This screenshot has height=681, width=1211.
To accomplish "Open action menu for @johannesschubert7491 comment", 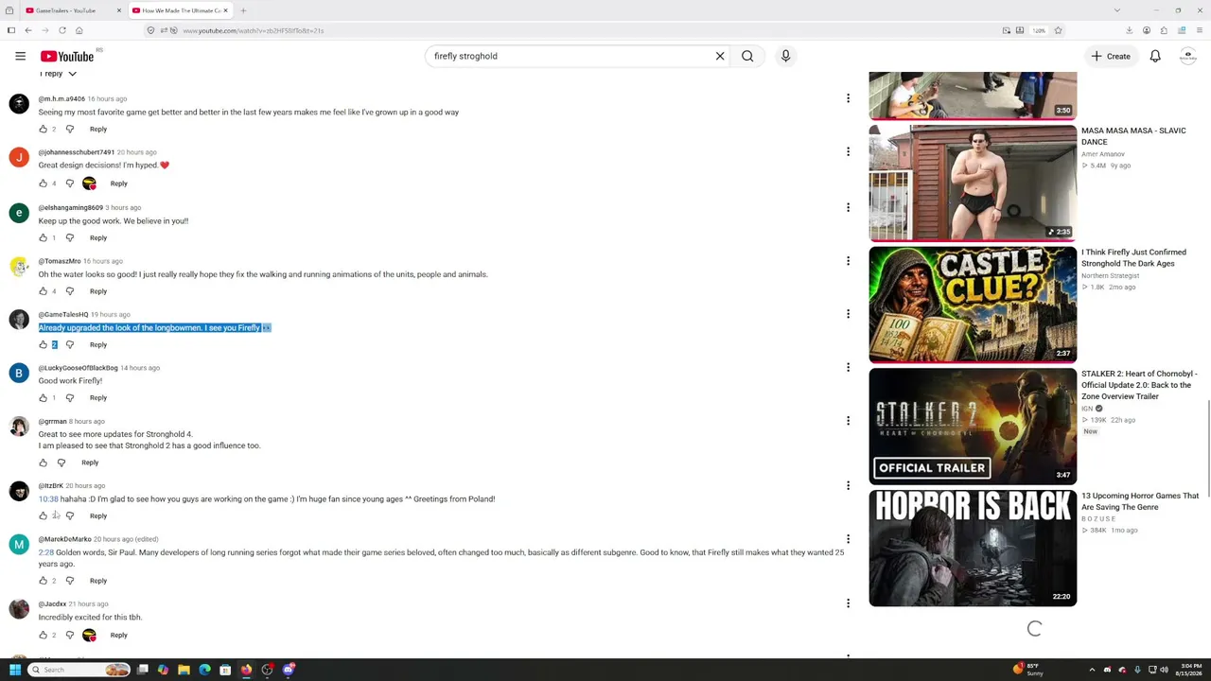I will tap(848, 151).
